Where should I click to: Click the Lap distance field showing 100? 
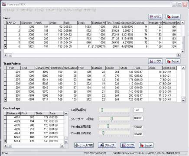[x=138, y=110]
